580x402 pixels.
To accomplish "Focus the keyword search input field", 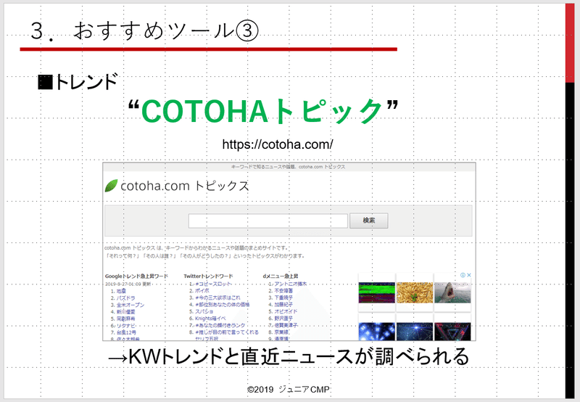I will [x=268, y=221].
